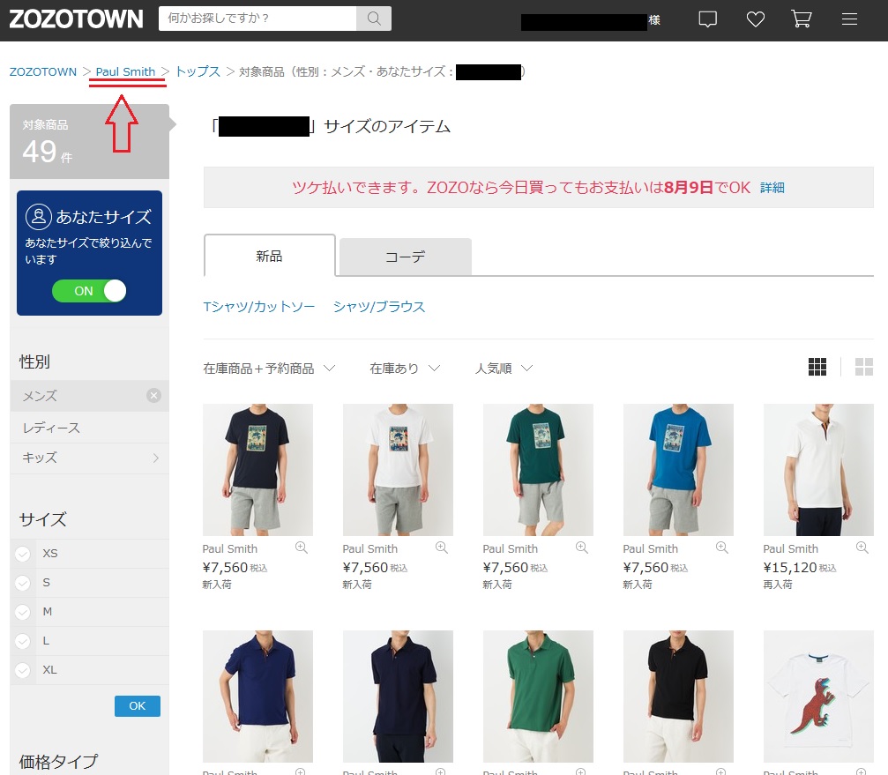Open the white polo shirt thumbnail

818,470
